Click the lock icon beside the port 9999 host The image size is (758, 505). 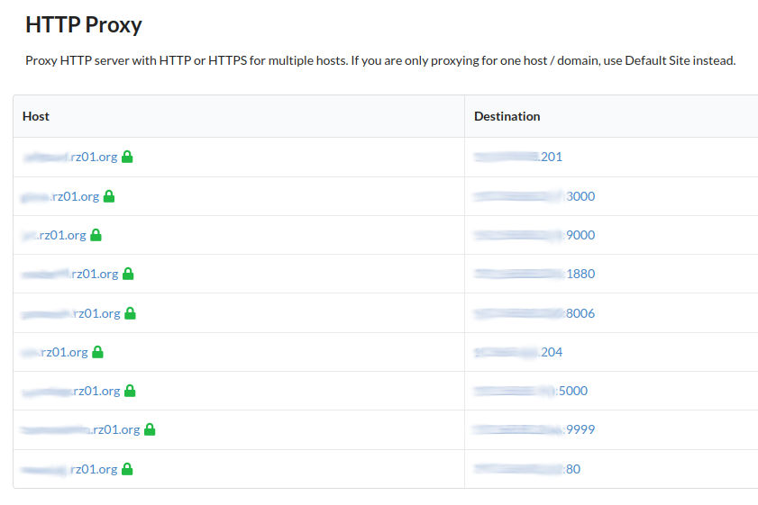150,429
